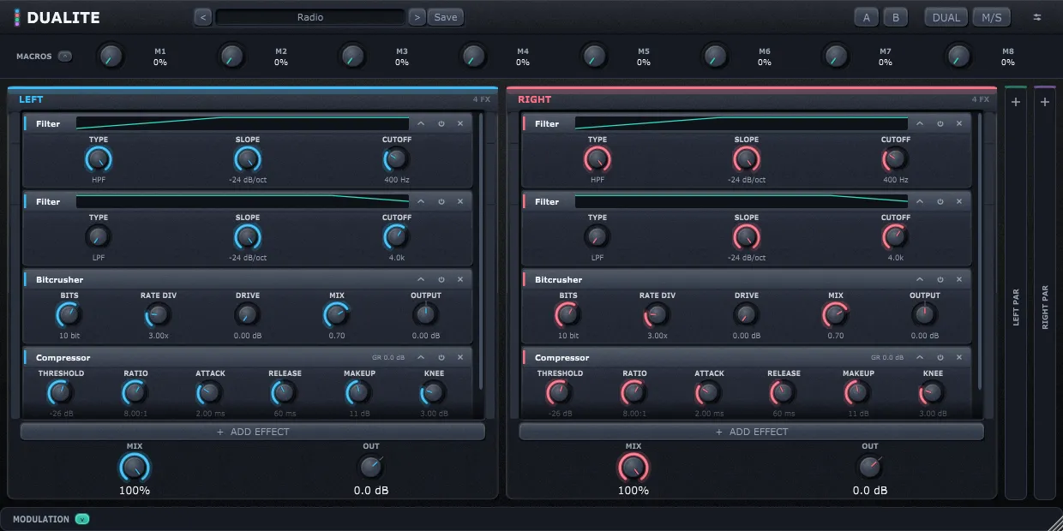1063x531 pixels.
Task: Expand the Modulation panel
Action: (82, 519)
